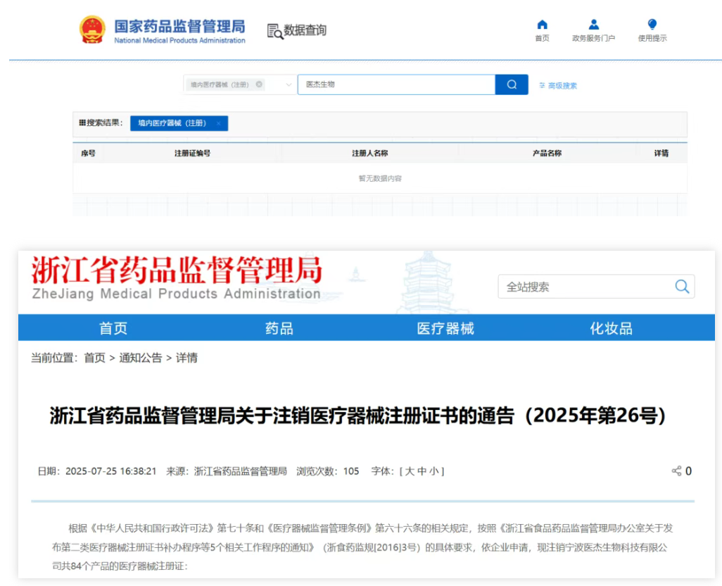Click the NMPA national emblem logo
The height and width of the screenshot is (586, 722).
(92, 30)
